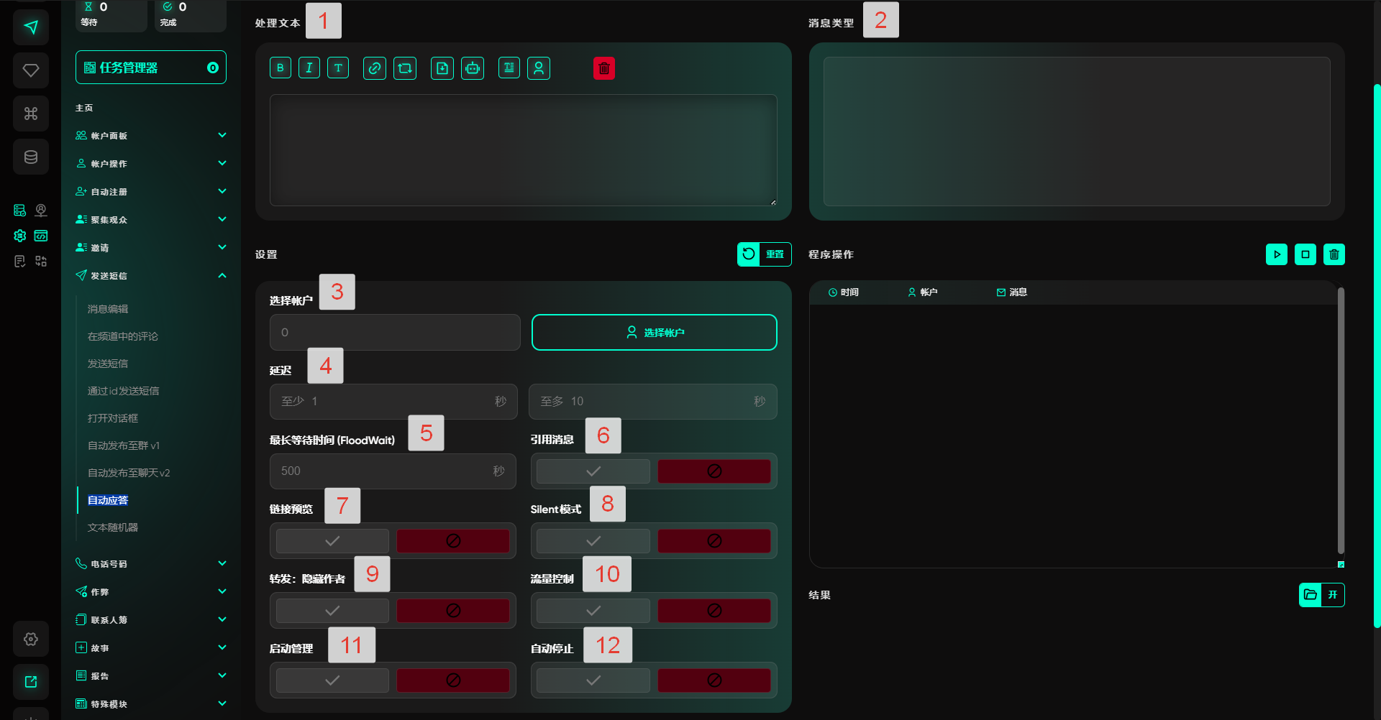Stop the running program with the stop button
The image size is (1381, 720).
1305,254
